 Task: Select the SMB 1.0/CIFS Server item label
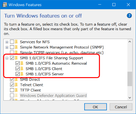45,74
